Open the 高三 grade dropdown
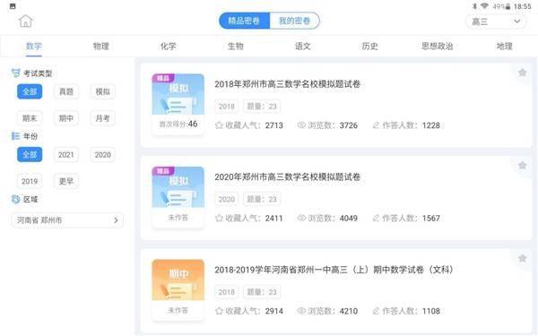This screenshot has height=336, width=538. pos(496,22)
